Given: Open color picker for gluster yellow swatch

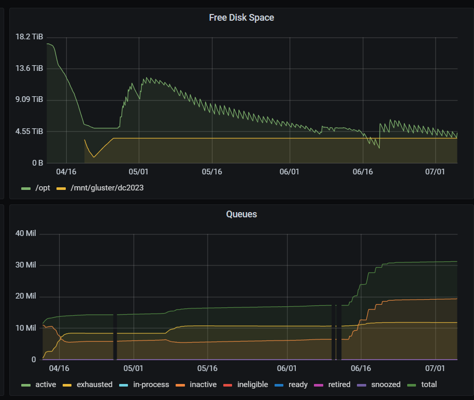Looking at the screenshot, I should point(61,189).
